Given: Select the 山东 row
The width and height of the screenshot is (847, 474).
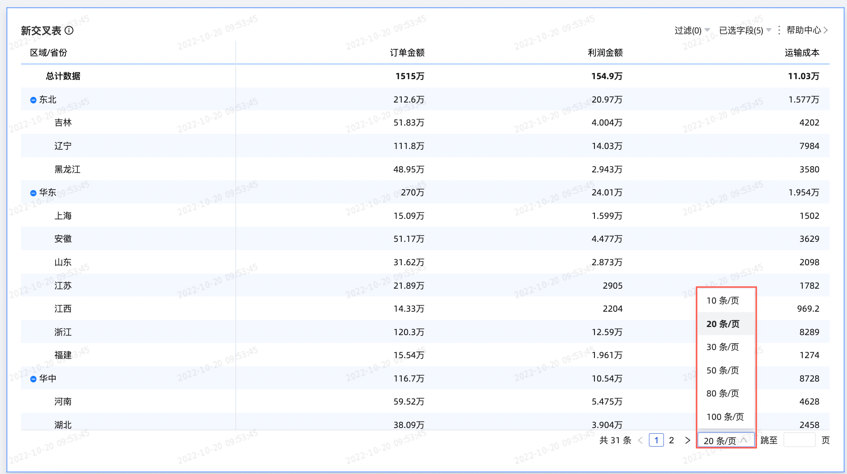Looking at the screenshot, I should click(425, 262).
